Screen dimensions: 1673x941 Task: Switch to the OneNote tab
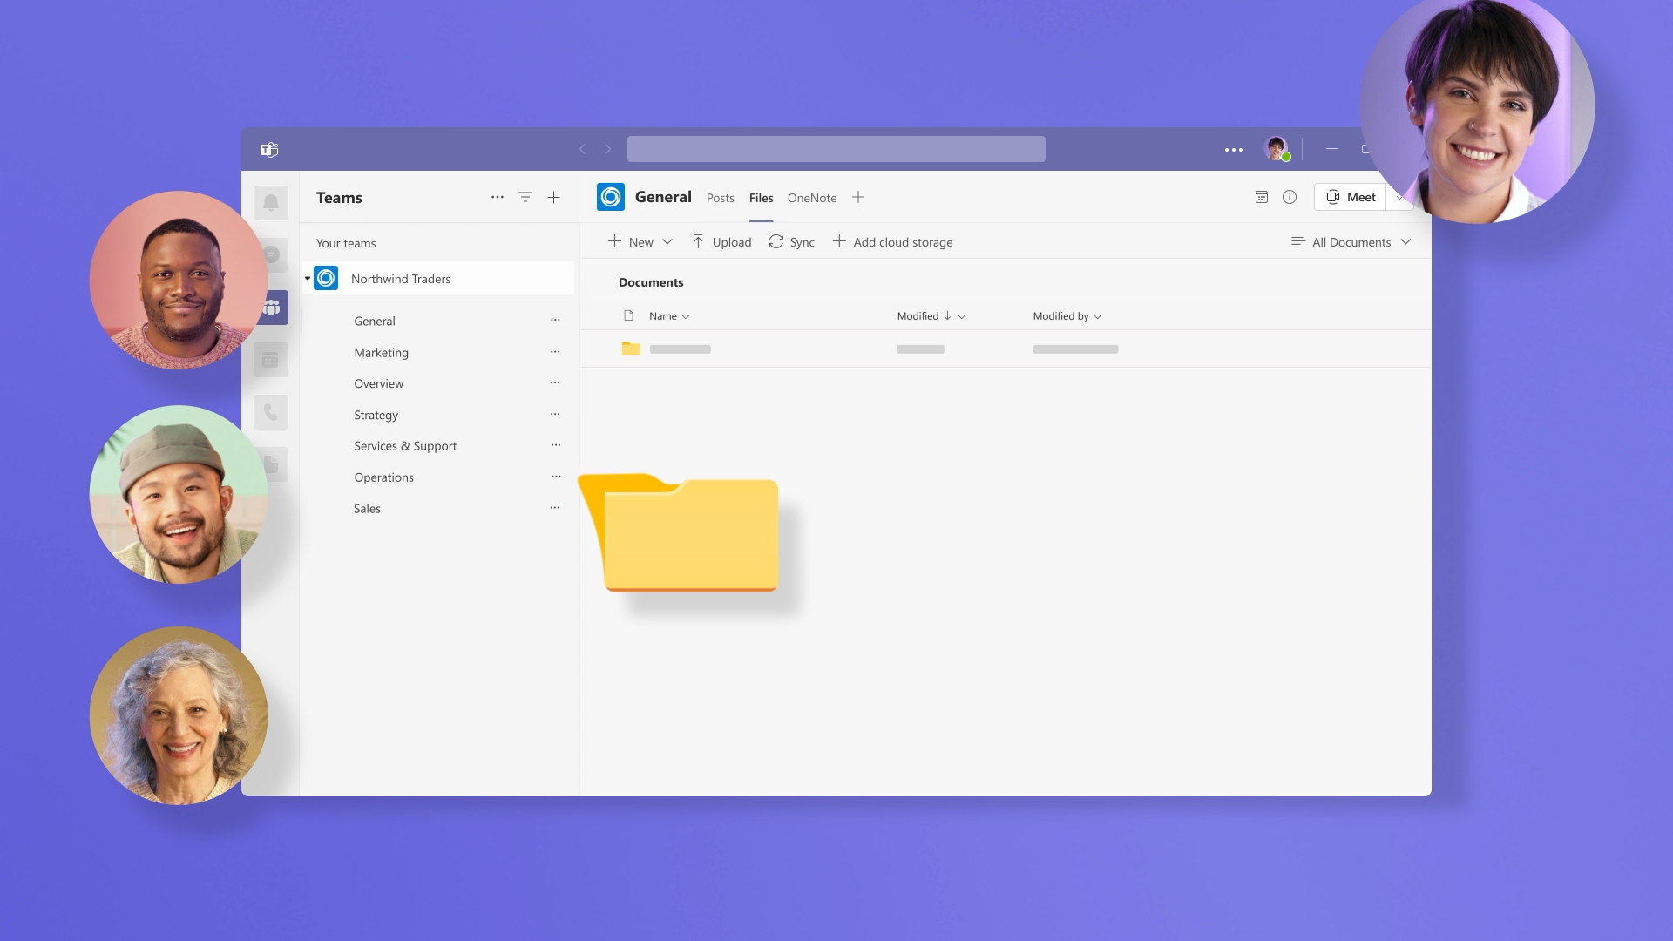811,199
